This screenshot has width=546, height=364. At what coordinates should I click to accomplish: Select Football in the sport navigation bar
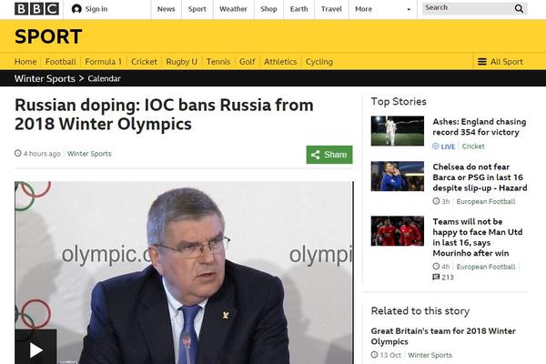[61, 62]
